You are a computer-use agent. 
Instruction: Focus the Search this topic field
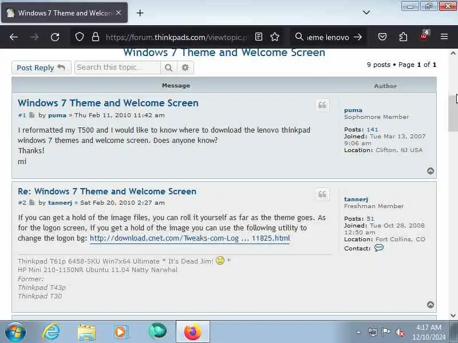[x=117, y=67]
